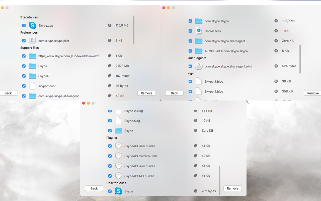This screenshot has width=321, height=201.
Task: Click the Skype icon under Desktop Alias
Action: point(118,191)
